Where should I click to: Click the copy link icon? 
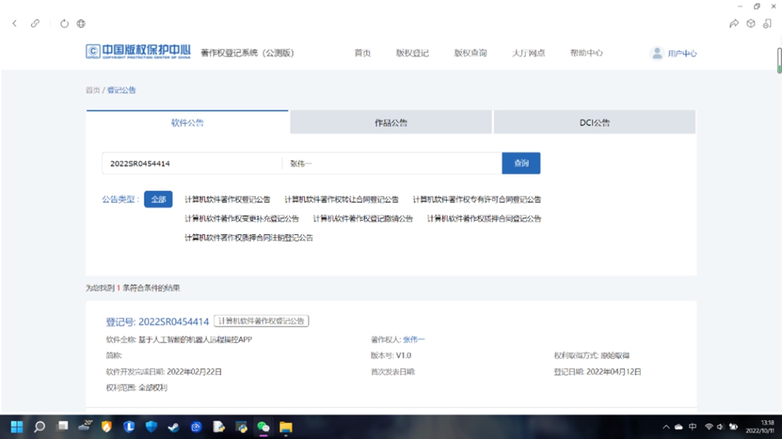click(35, 24)
